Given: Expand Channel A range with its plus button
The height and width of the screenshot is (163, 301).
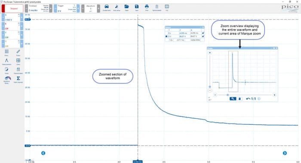Looking at the screenshot, I should tap(21, 17).
